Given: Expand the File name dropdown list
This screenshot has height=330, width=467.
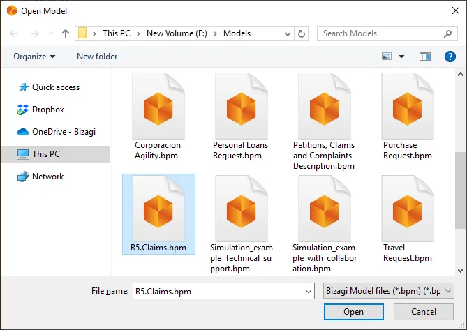Looking at the screenshot, I should coord(309,292).
